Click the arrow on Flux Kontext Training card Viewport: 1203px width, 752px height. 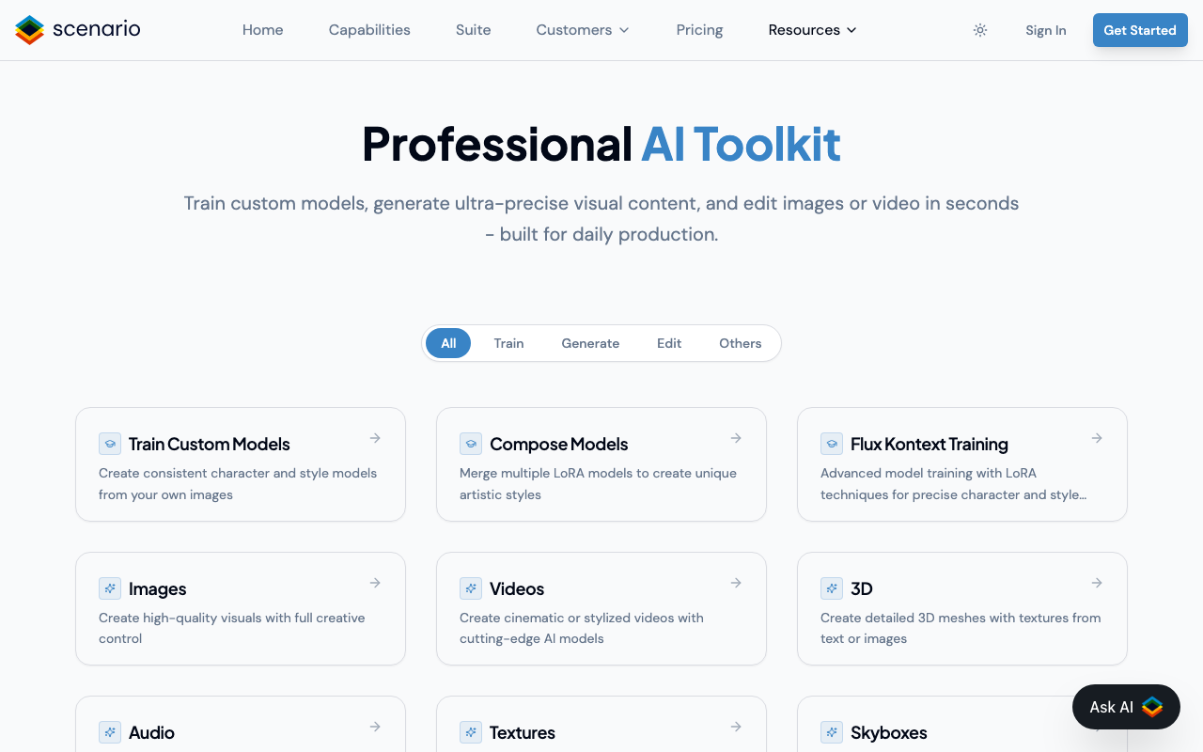(x=1097, y=438)
